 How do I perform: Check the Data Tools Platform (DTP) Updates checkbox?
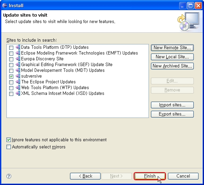click(x=11, y=48)
